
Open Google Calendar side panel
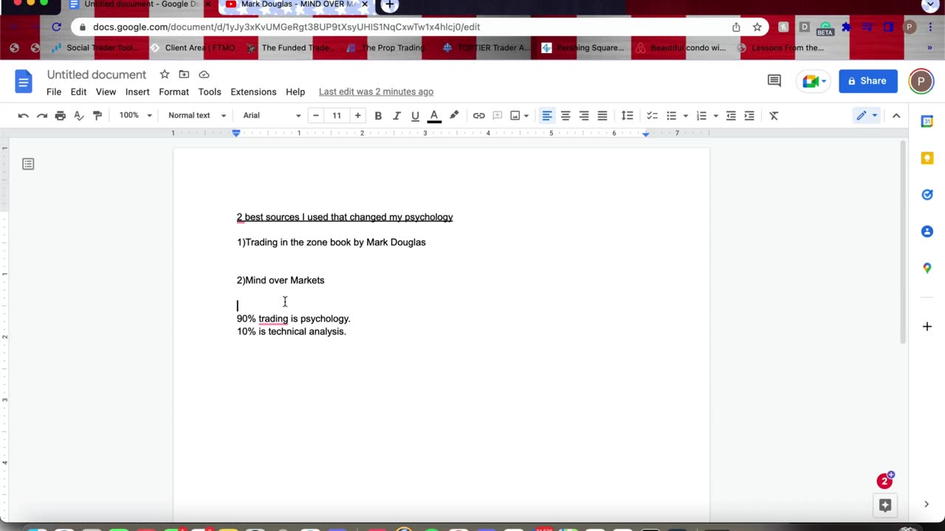coord(927,121)
